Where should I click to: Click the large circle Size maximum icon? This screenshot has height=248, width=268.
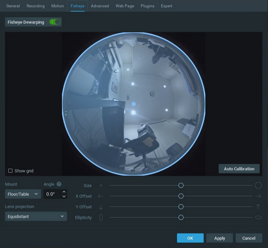pyautogui.click(x=258, y=185)
